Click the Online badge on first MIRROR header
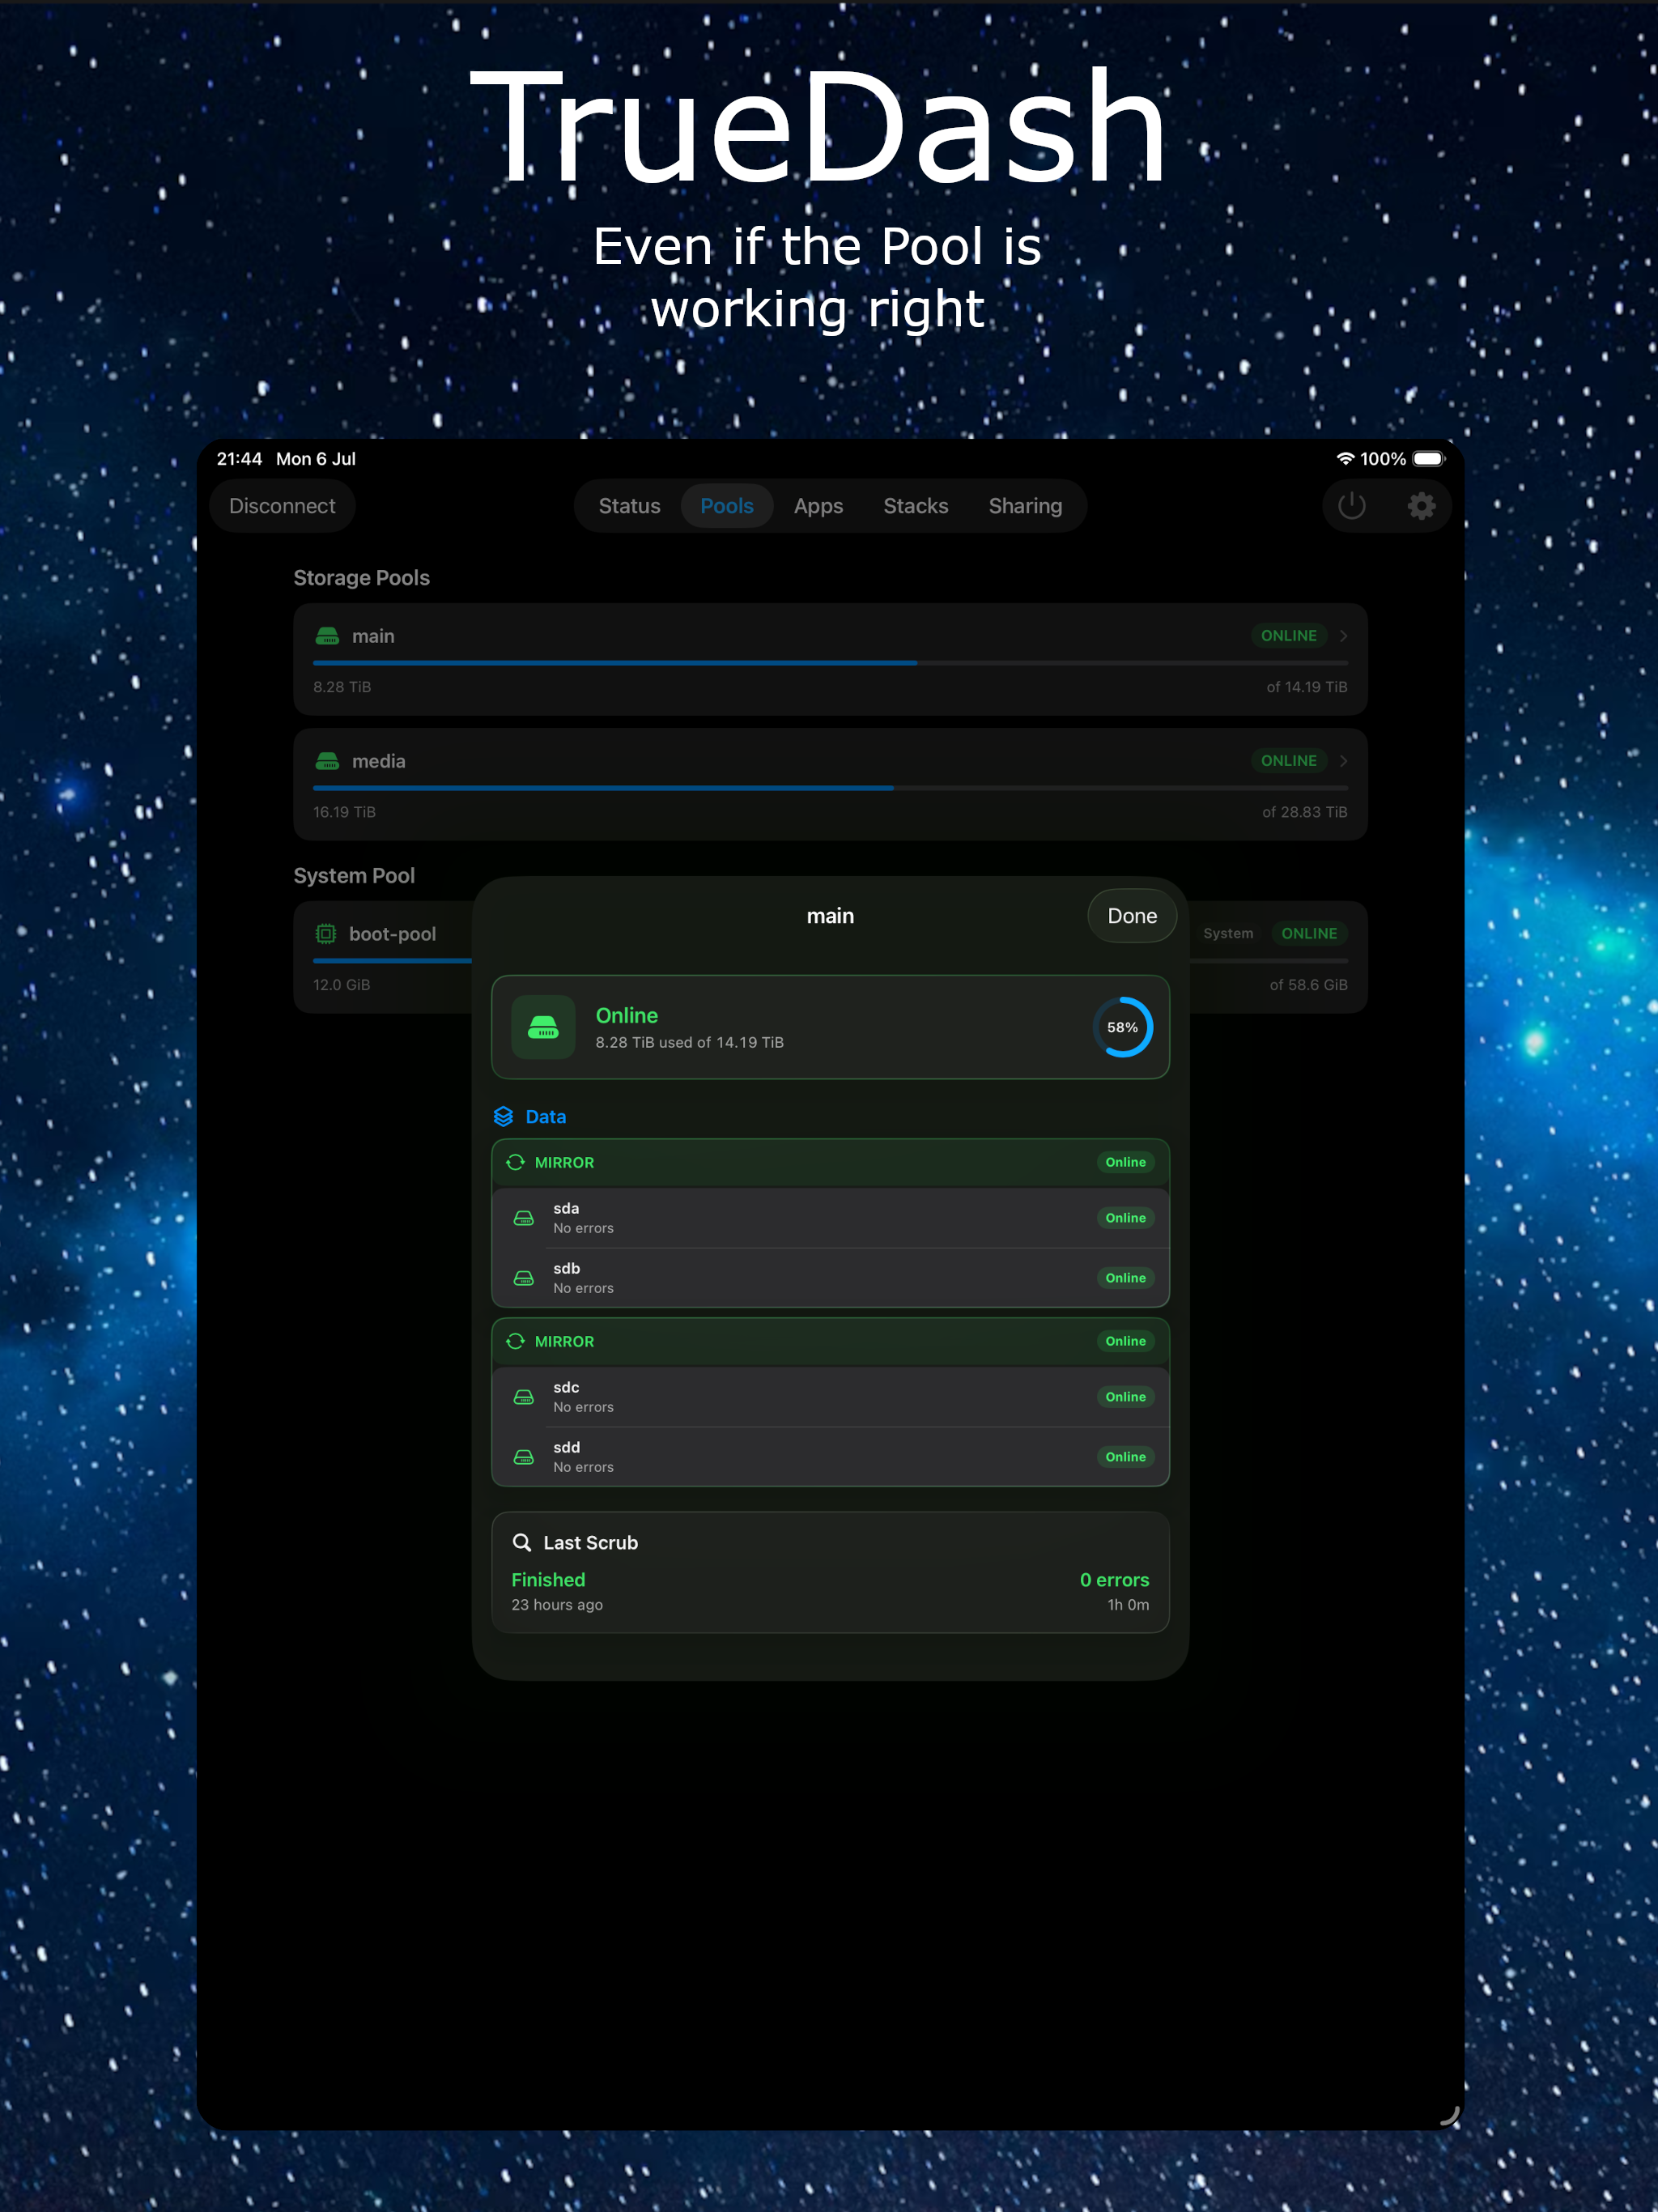1658x2212 pixels. [x=1125, y=1162]
